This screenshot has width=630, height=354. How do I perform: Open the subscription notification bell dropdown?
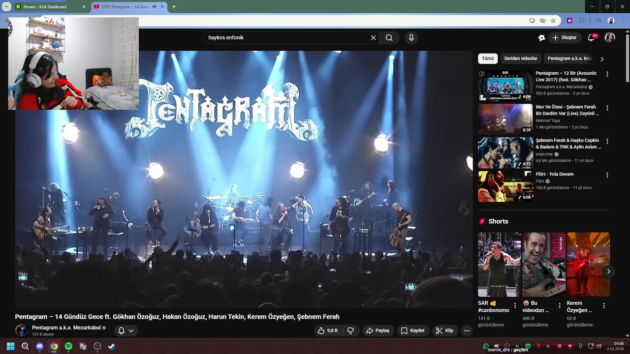click(x=126, y=330)
